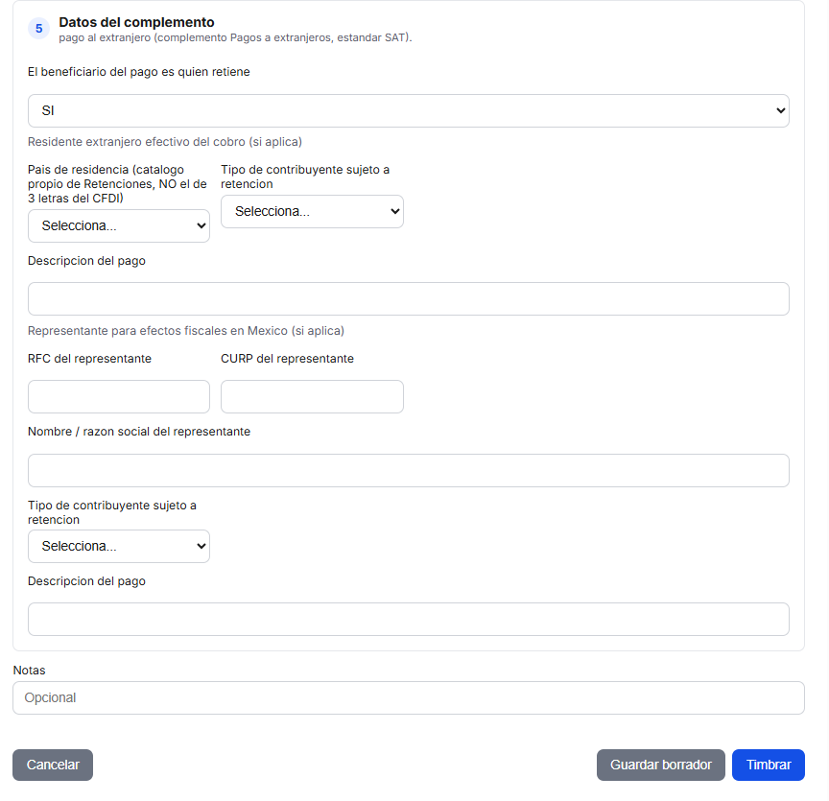829x801 pixels.
Task: Click the Cancelar button
Action: click(x=53, y=766)
